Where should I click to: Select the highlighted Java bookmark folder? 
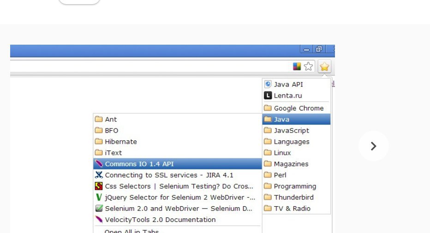tap(297, 119)
